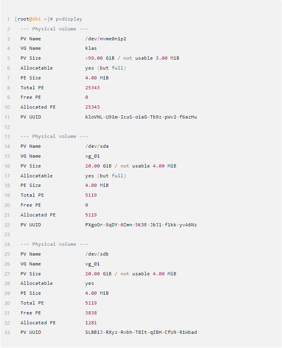
Task: Click the <99.00 GiB PV size value
Action: click(x=100, y=58)
